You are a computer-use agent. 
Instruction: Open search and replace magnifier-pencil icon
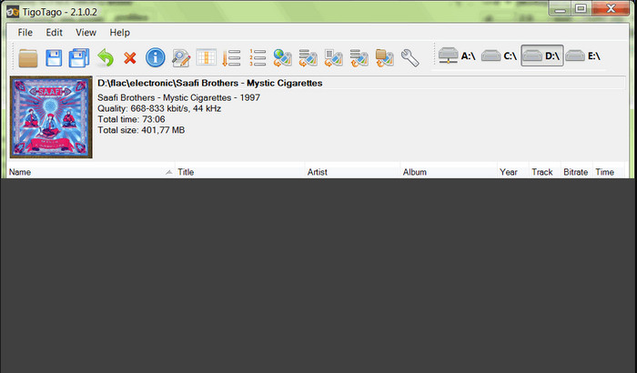tap(181, 57)
